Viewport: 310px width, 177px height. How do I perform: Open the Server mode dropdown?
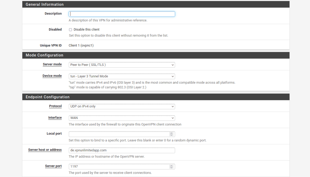pos(122,65)
